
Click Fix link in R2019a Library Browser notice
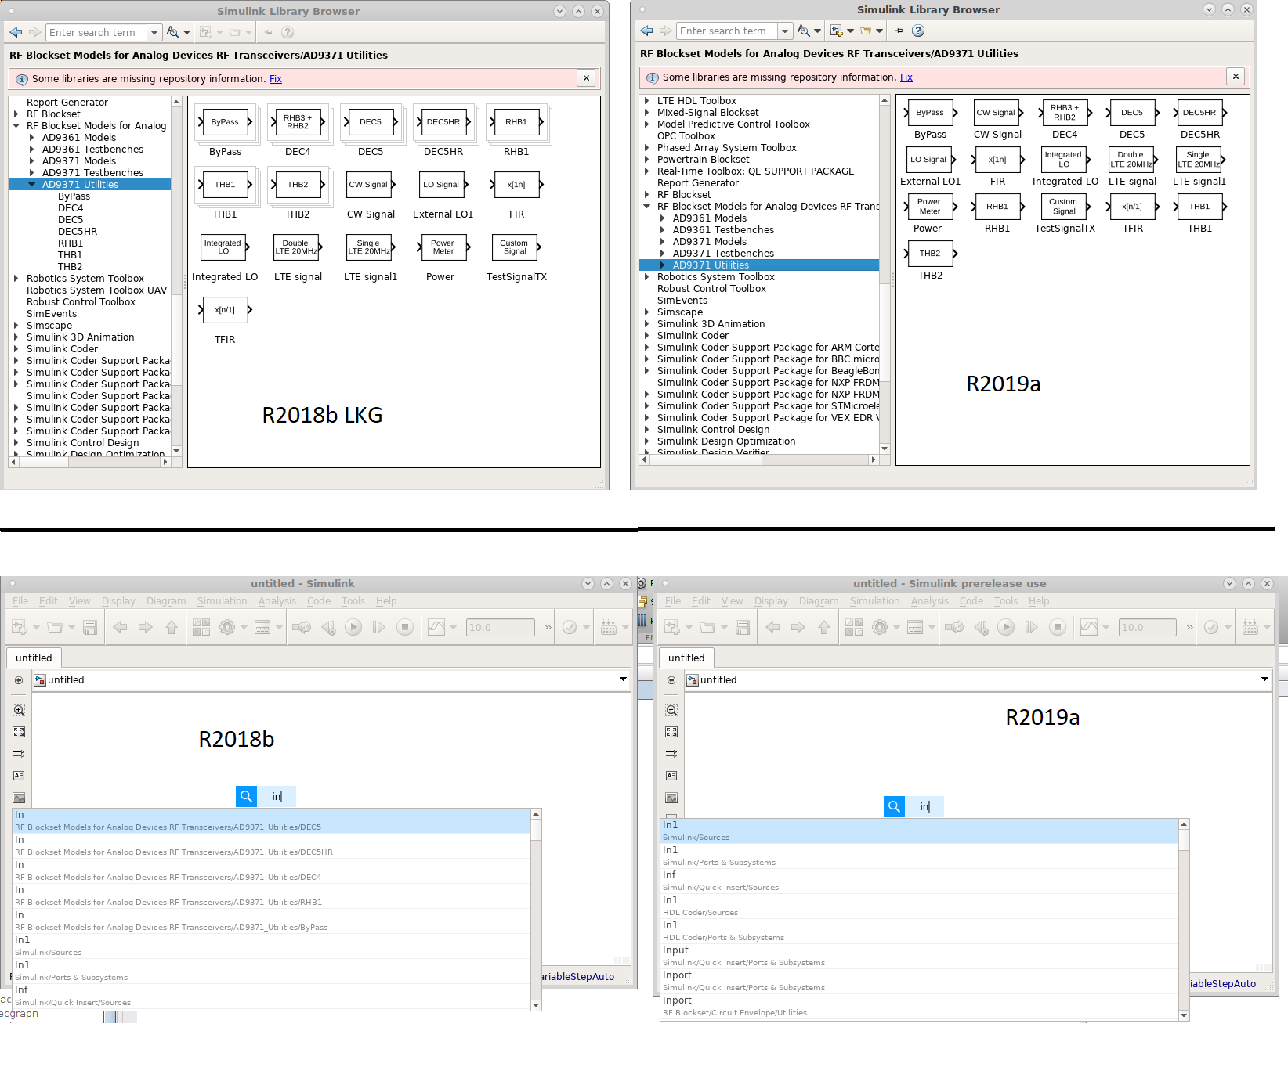point(906,77)
